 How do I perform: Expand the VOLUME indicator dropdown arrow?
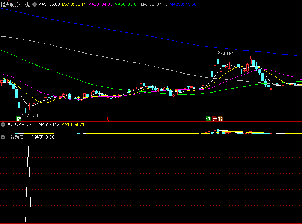[x=3, y=125]
